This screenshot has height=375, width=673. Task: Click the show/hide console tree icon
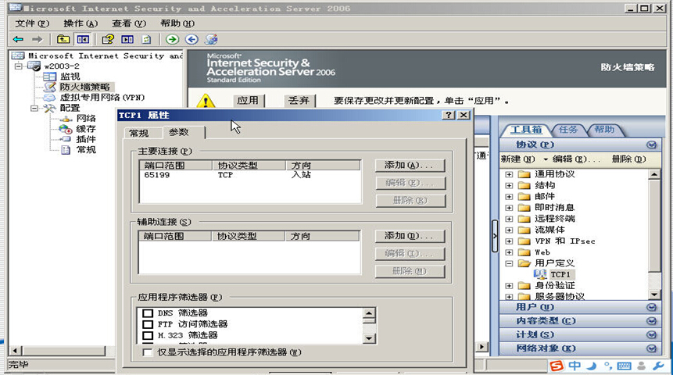click(83, 39)
